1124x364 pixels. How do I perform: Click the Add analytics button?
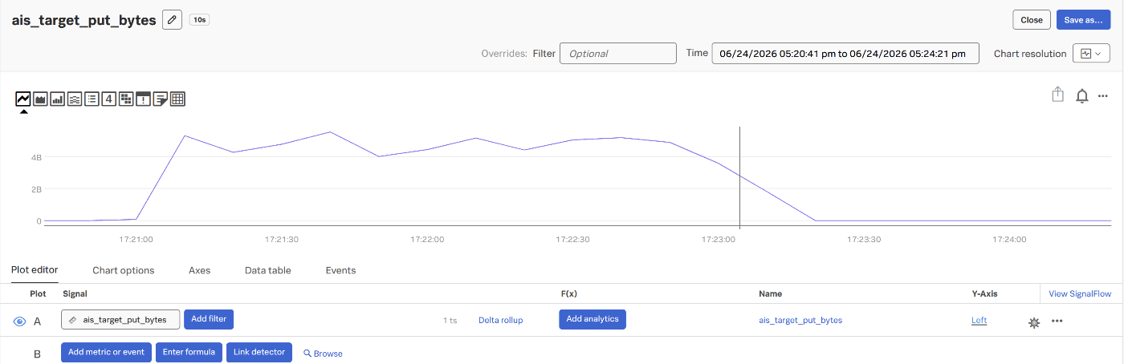click(593, 319)
